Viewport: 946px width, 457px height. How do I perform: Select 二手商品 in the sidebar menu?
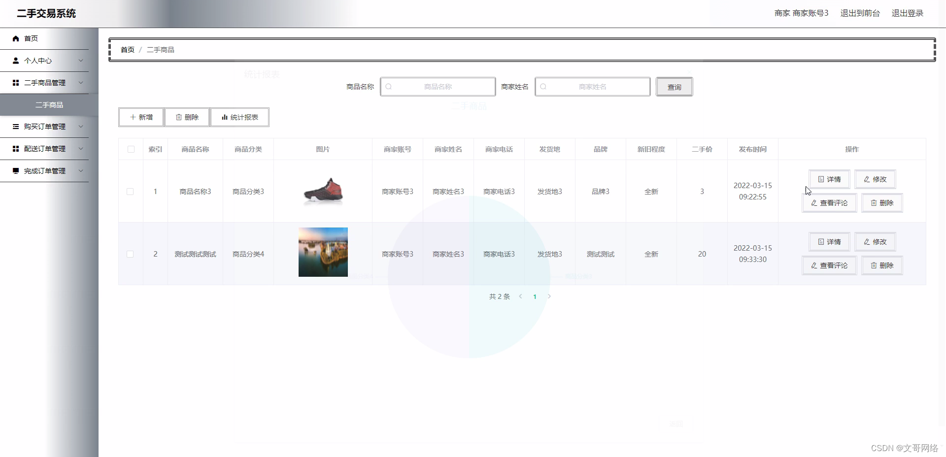coord(49,104)
